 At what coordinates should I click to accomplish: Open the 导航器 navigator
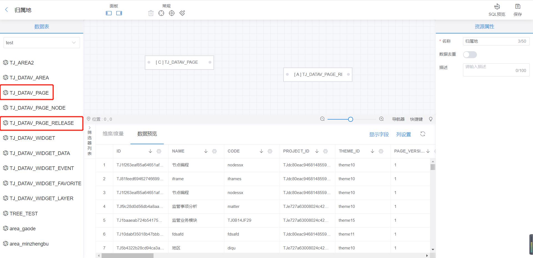(x=398, y=119)
